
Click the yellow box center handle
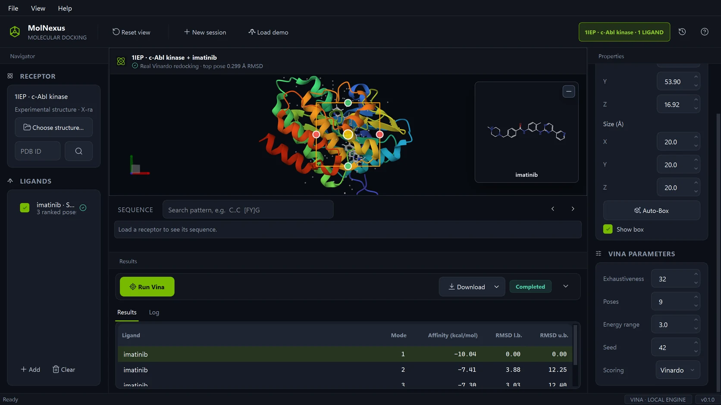coord(348,135)
